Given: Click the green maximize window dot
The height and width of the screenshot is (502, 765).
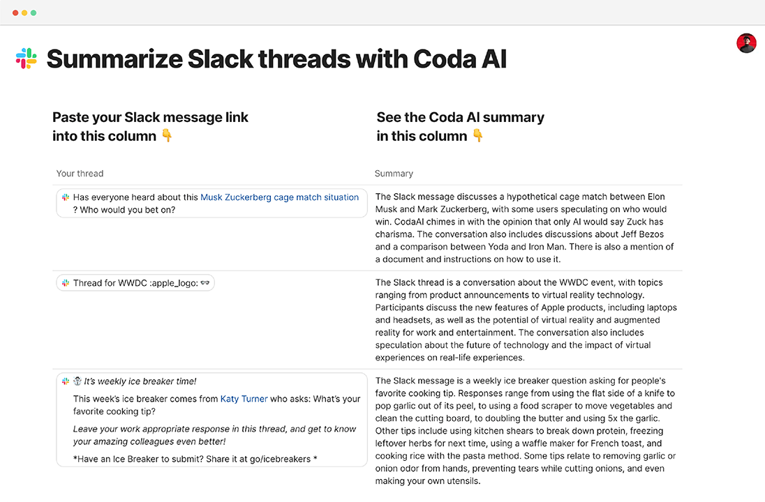Looking at the screenshot, I should (x=34, y=13).
